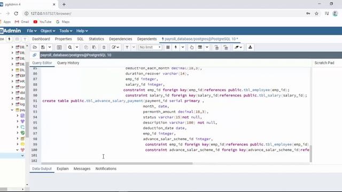Click the Filtered Rows funnel icon in browser panel
The height and width of the screenshot is (192, 342).
[x=25, y=39]
